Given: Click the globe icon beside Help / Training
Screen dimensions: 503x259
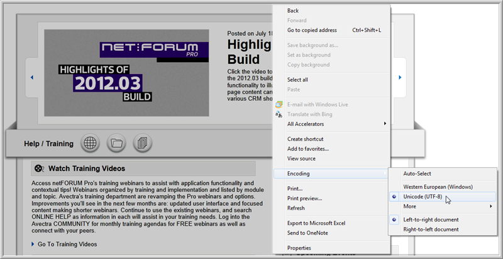Looking at the screenshot, I should (90, 143).
